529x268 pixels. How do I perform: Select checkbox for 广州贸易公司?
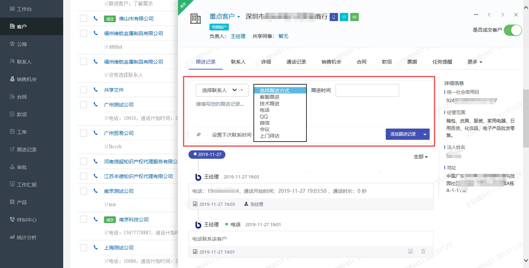click(x=84, y=133)
